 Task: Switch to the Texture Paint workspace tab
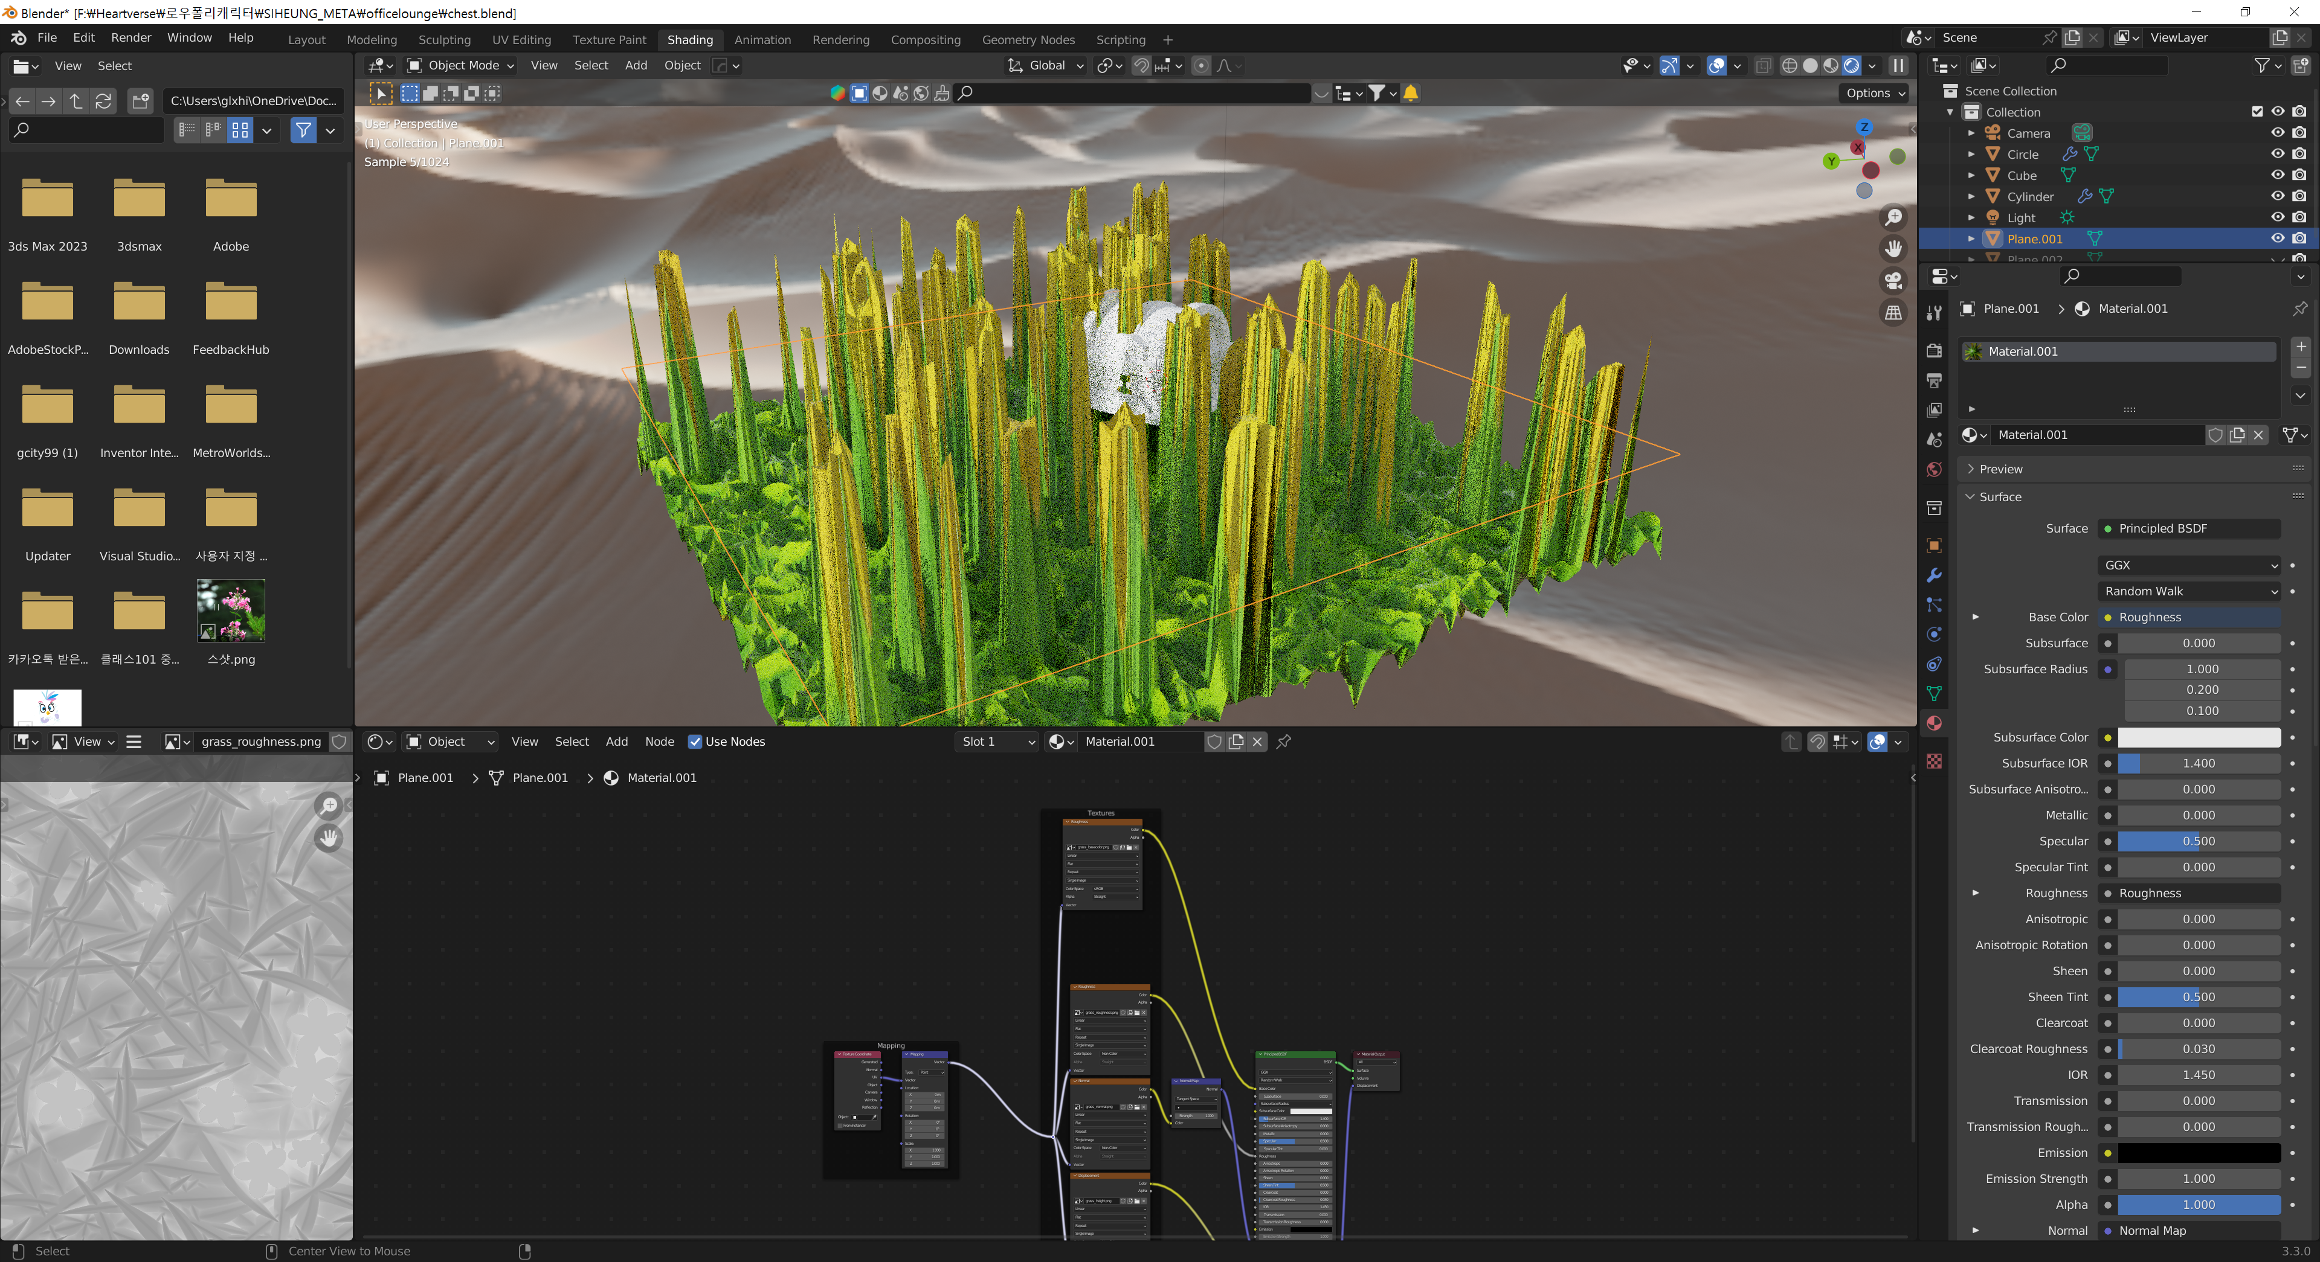coord(609,40)
